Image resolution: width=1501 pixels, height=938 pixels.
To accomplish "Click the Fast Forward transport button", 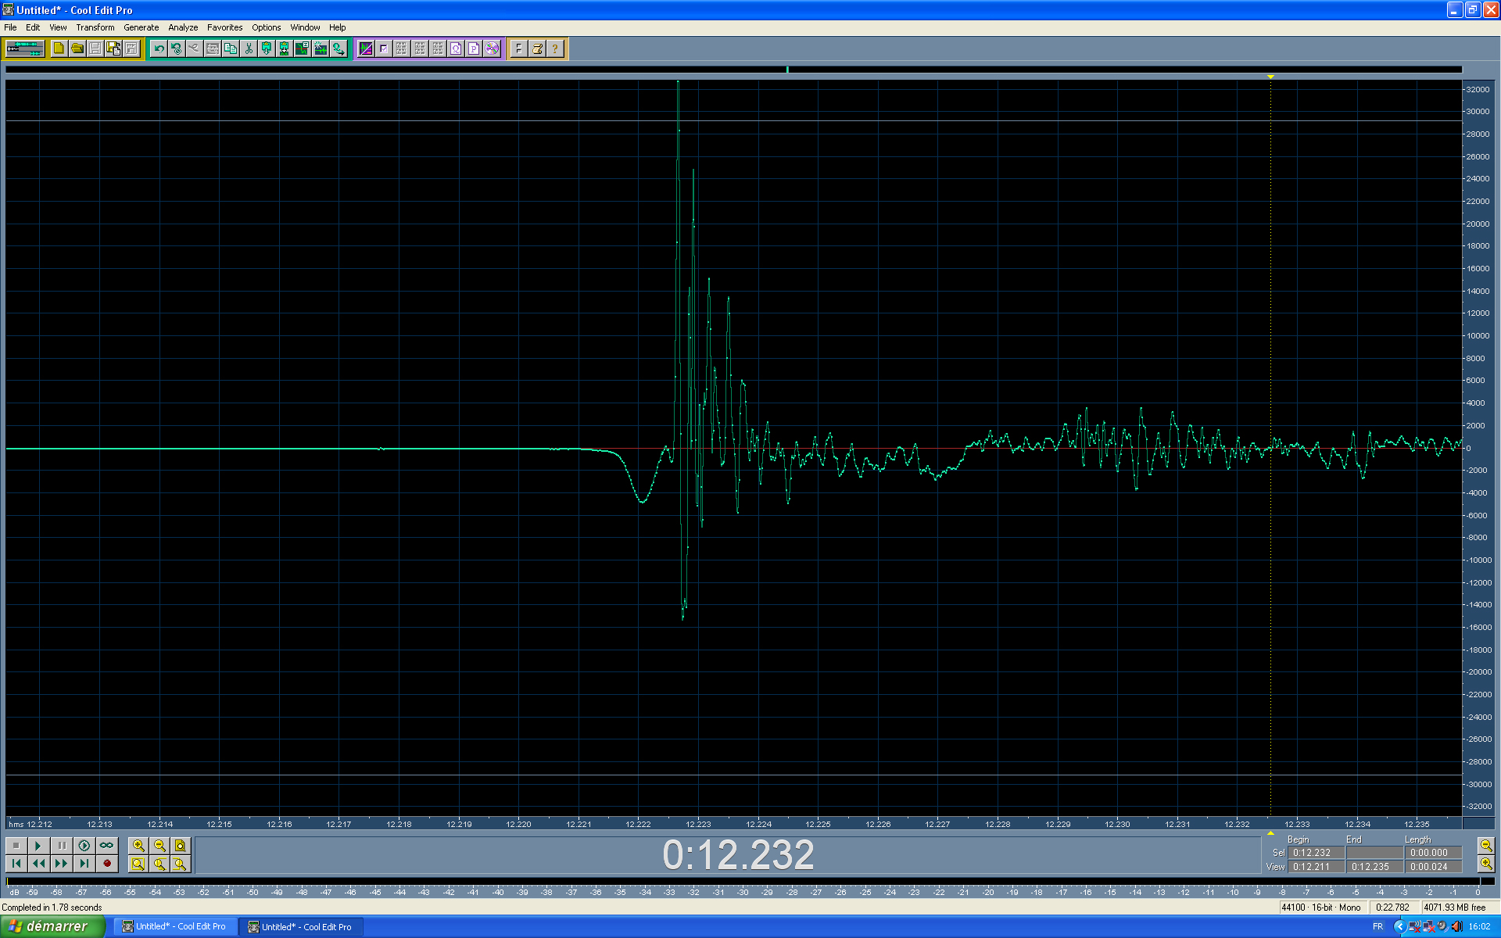I will tap(61, 863).
